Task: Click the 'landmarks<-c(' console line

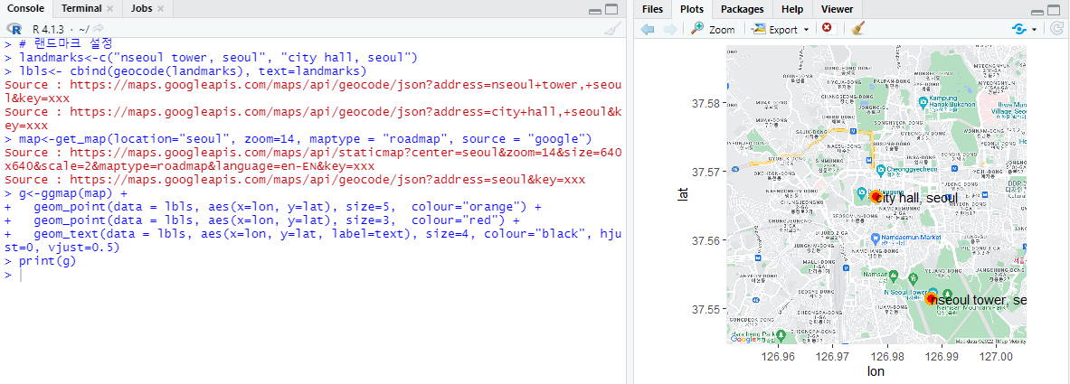Action: tap(217, 57)
